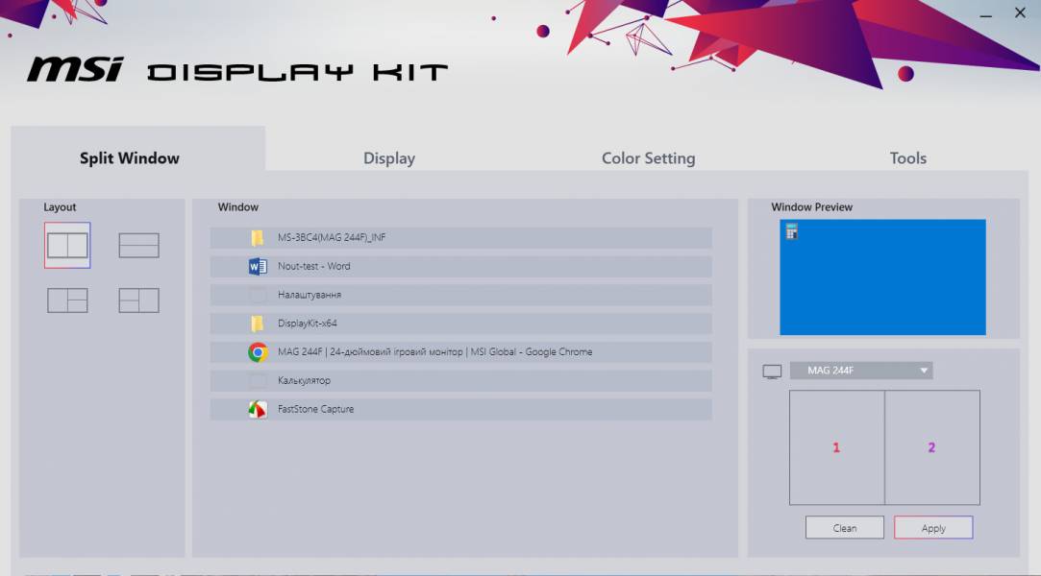This screenshot has width=1041, height=576.
Task: Select the Калькулятор window entry
Action: 461,381
